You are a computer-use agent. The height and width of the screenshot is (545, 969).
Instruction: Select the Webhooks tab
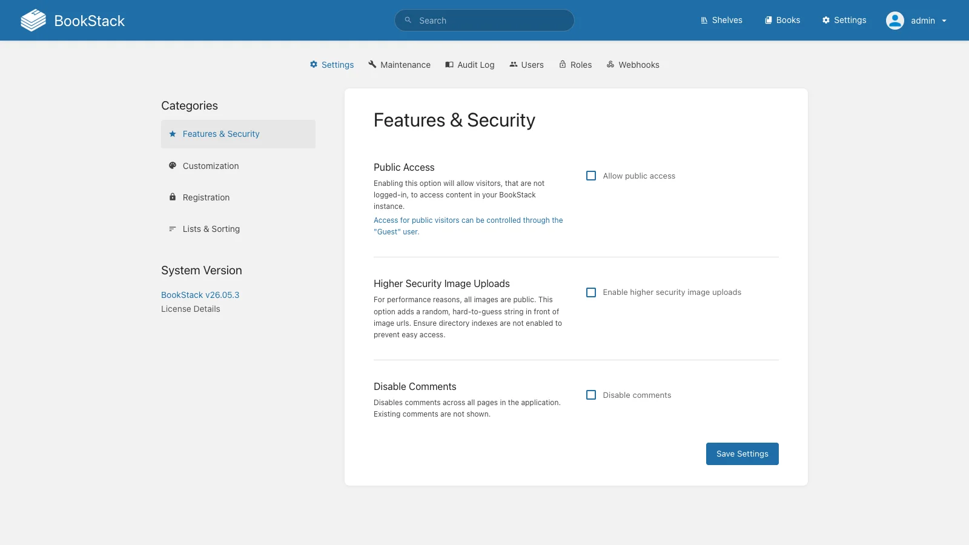(x=633, y=65)
